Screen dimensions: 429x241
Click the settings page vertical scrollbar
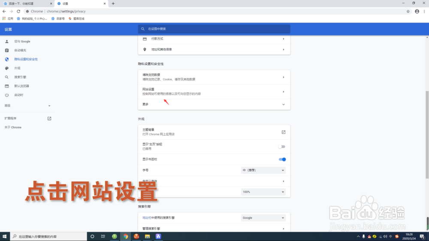pyautogui.click(x=427, y=135)
